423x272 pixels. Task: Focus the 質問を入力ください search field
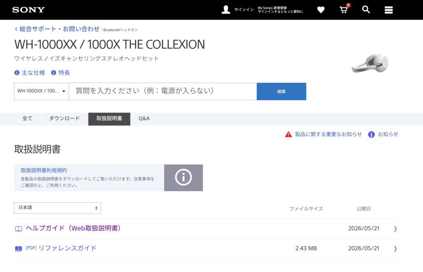click(163, 91)
